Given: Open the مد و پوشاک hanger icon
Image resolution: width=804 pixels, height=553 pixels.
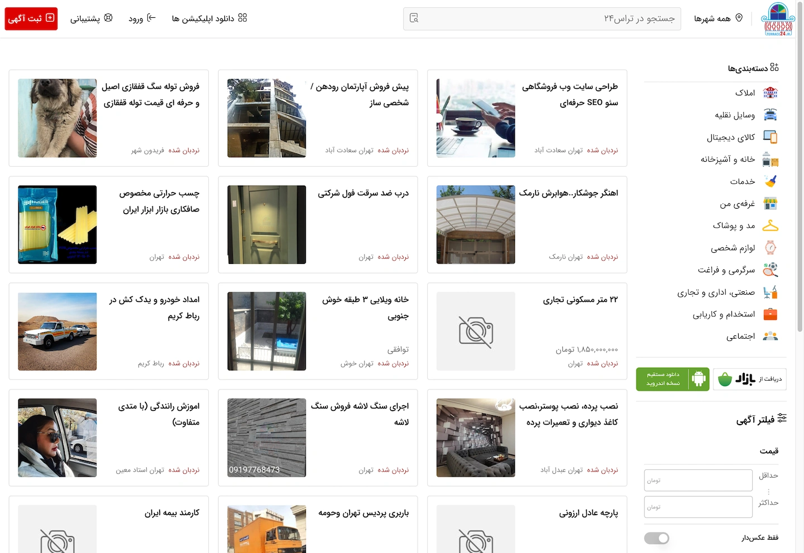Looking at the screenshot, I should pos(770,225).
